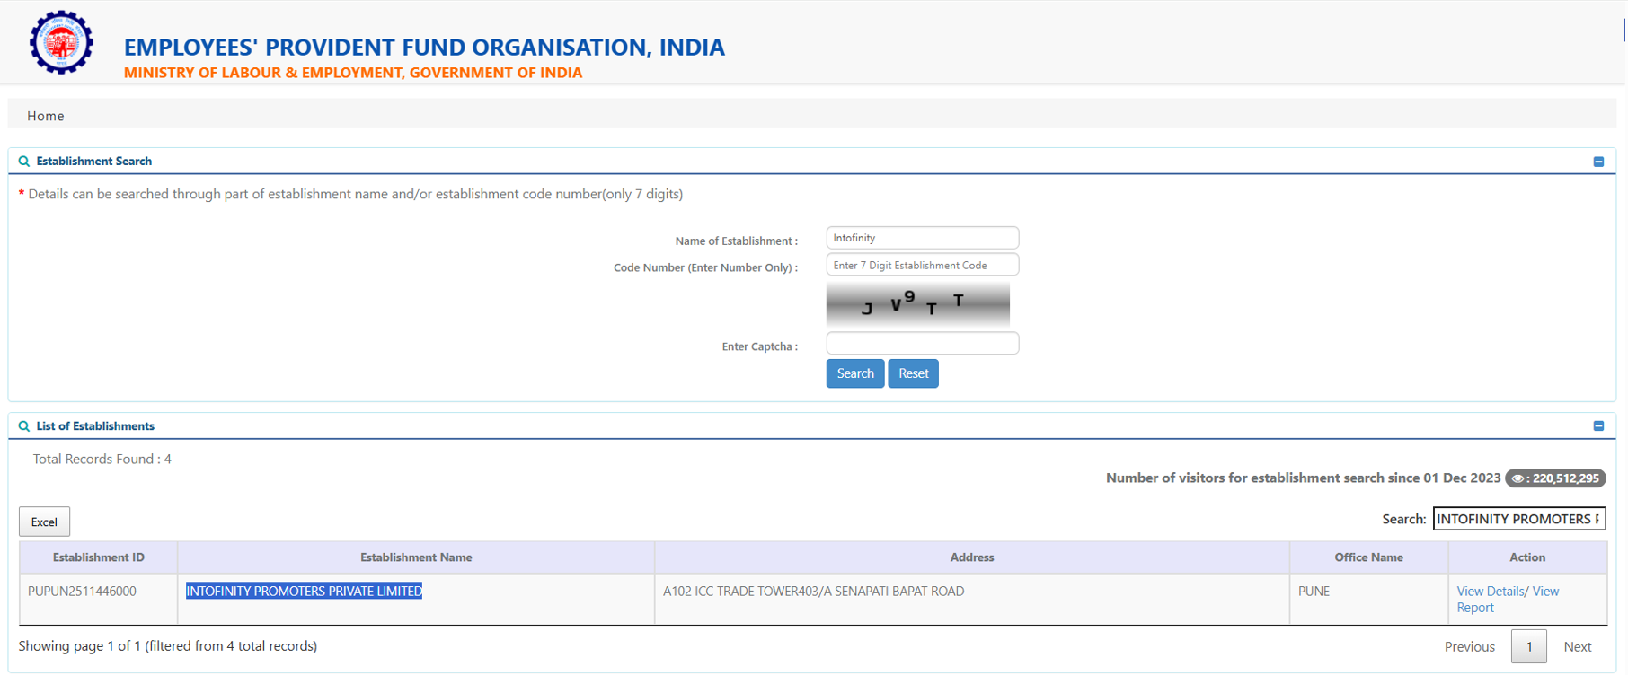
Task: Sort by Establishment ID column header
Action: (98, 557)
